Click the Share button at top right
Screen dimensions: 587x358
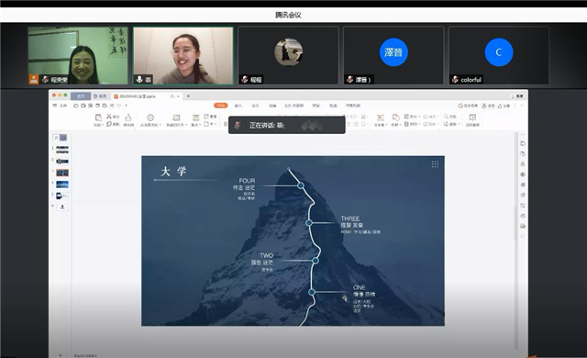click(504, 106)
